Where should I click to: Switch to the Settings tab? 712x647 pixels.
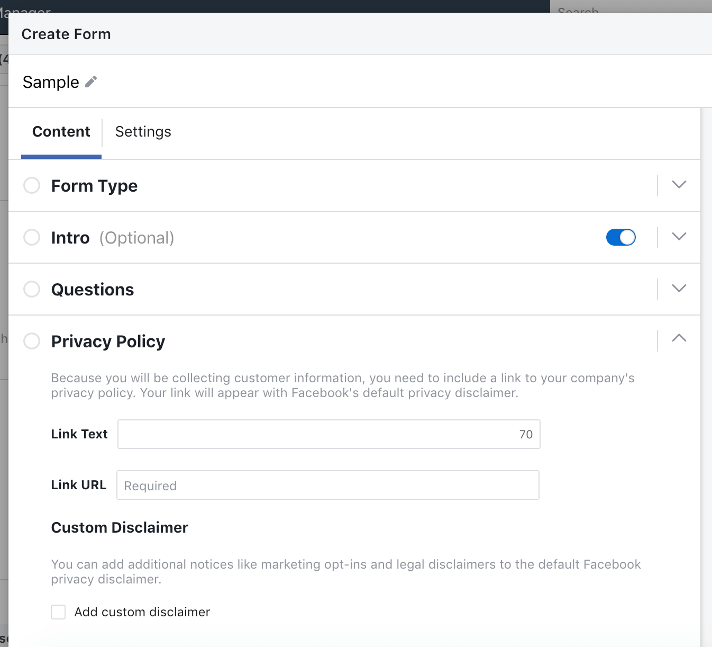(143, 132)
